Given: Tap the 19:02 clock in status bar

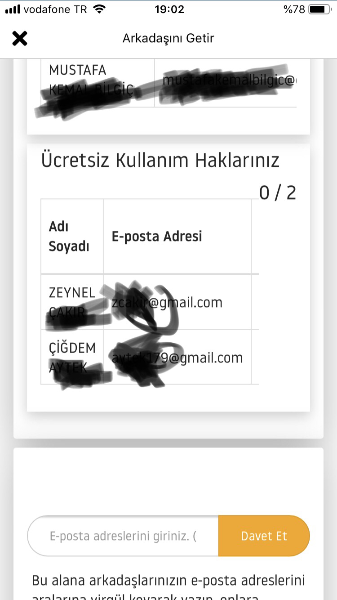Looking at the screenshot, I should [x=169, y=9].
